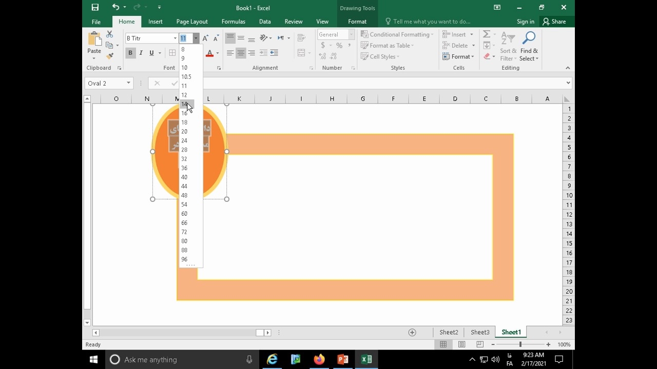The width and height of the screenshot is (657, 369).
Task: Toggle Italic formatting
Action: point(141,53)
